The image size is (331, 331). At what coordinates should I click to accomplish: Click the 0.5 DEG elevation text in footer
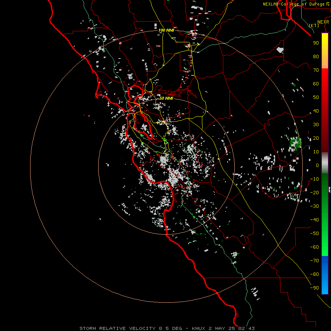[170, 328]
